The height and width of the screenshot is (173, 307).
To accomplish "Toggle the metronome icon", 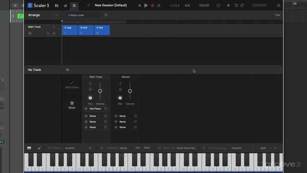I will (x=218, y=5).
